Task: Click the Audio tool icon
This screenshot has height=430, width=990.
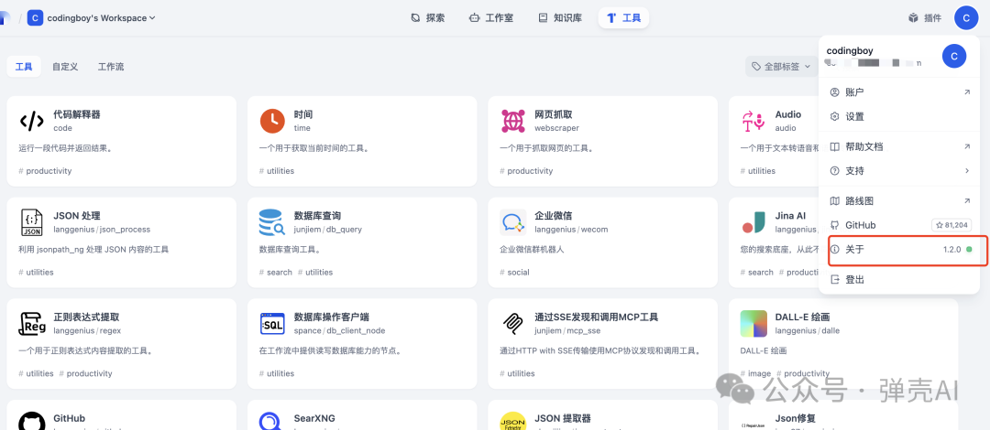Action: (753, 121)
